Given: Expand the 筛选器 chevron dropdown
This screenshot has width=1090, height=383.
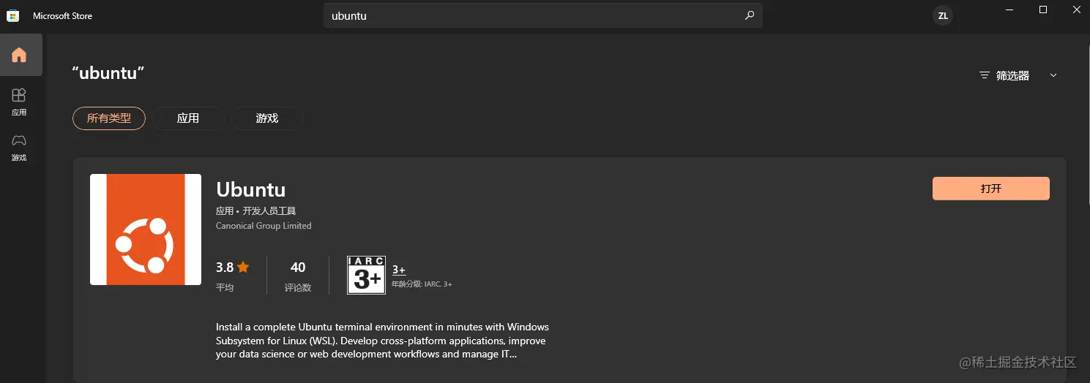Looking at the screenshot, I should [x=1053, y=75].
